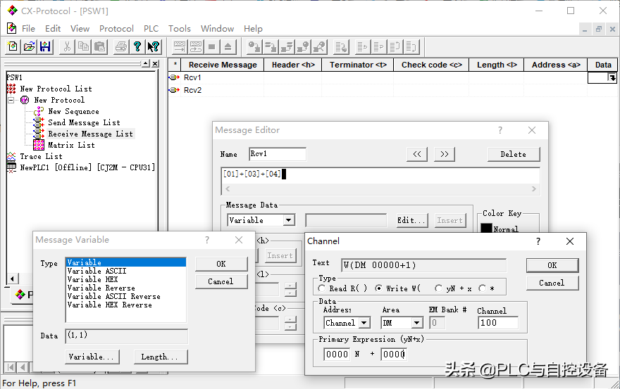Viewport: 620px width, 389px height.
Task: Open the Protocol menu
Action: 116,29
